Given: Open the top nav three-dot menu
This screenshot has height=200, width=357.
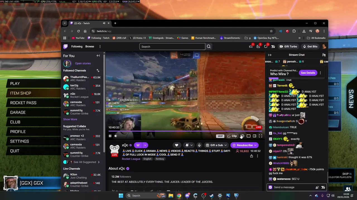Looking at the screenshot, I should (100, 46).
